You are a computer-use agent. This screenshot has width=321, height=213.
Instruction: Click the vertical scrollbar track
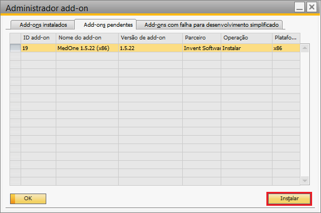(x=305, y=115)
